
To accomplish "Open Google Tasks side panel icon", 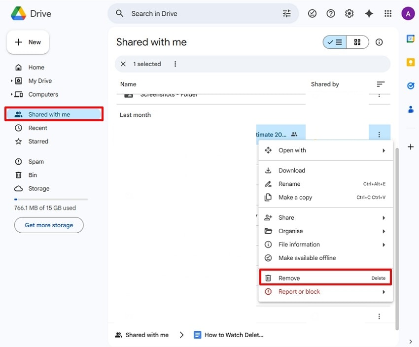I will click(x=410, y=86).
